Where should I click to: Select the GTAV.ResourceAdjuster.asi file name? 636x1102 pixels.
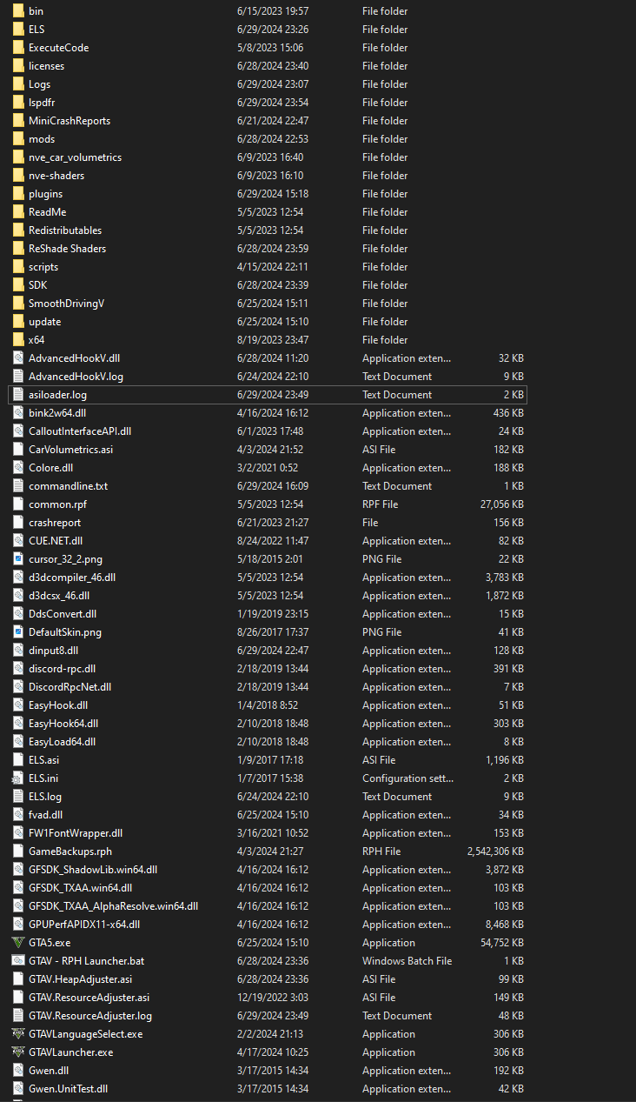tap(89, 998)
